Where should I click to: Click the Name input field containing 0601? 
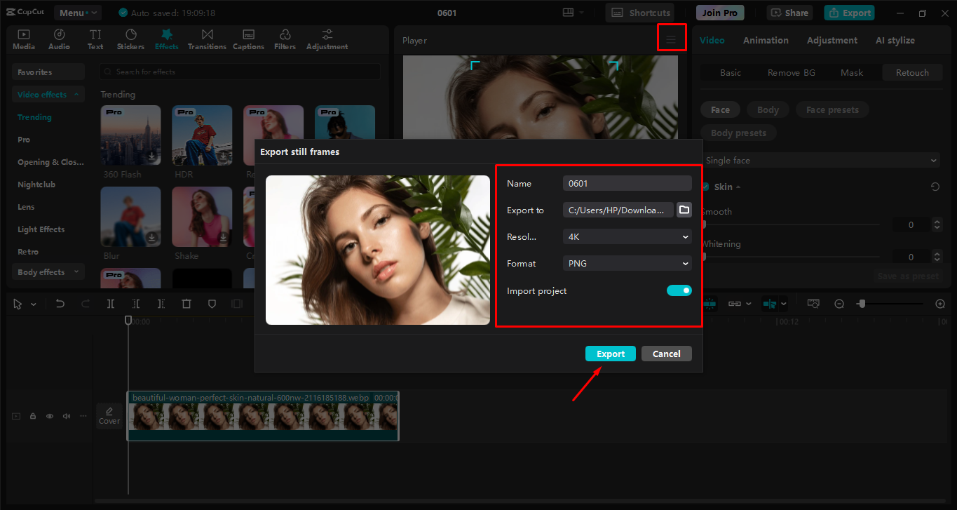[x=627, y=184]
